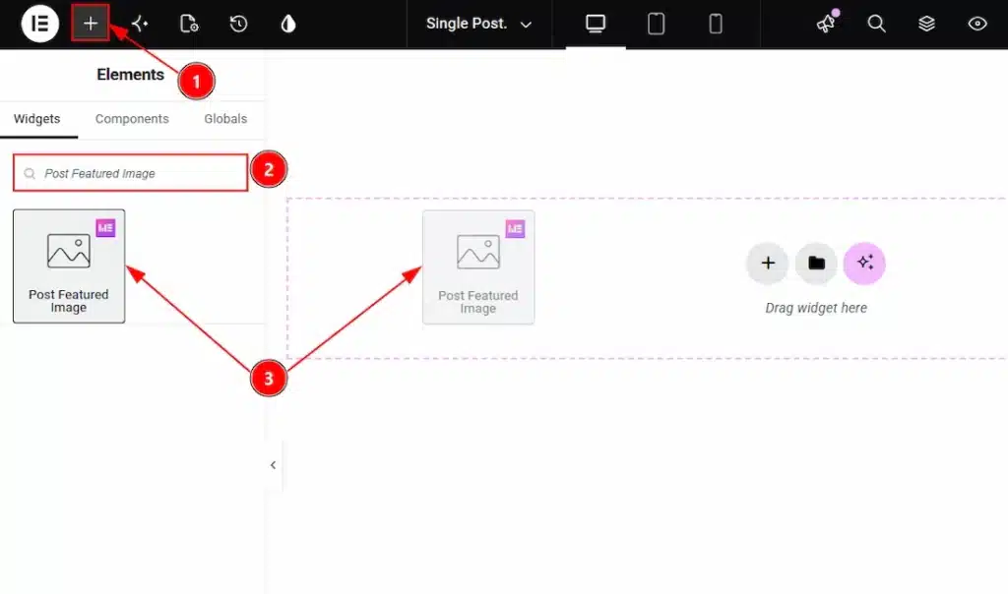This screenshot has height=594, width=1008.
Task: Open the Elementor main menu logo
Action: pyautogui.click(x=39, y=24)
